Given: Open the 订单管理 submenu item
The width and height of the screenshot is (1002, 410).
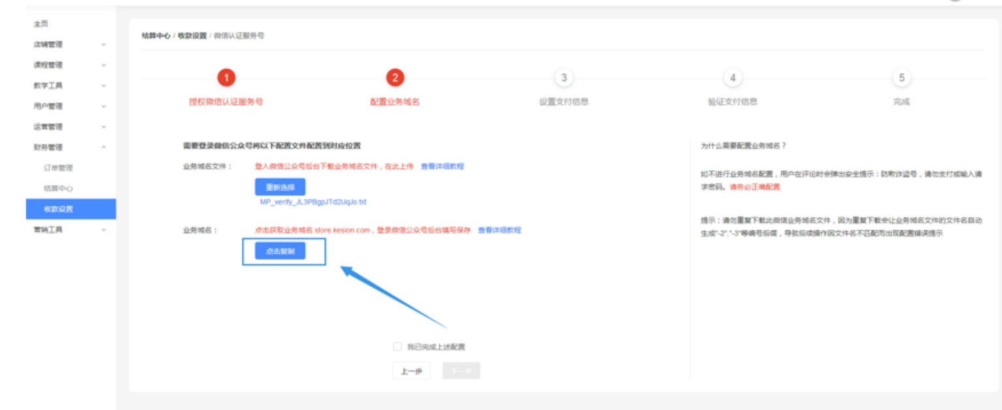Looking at the screenshot, I should click(58, 168).
